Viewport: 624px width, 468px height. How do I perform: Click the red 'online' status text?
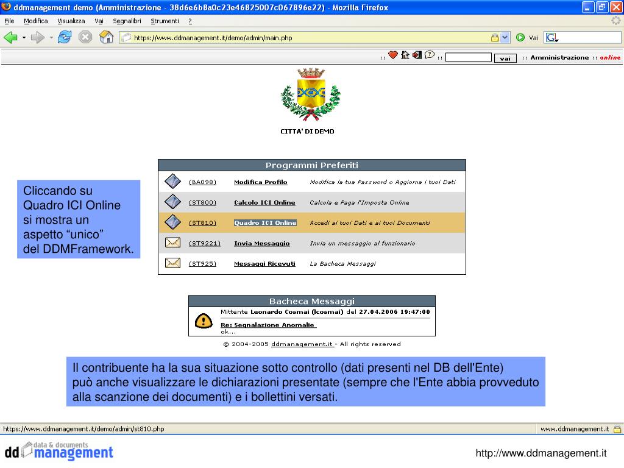[x=609, y=57]
